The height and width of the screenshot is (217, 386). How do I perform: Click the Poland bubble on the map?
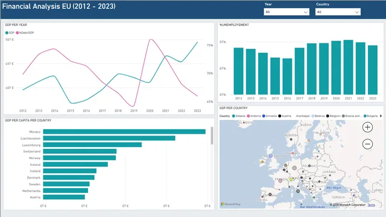pyautogui.click(x=309, y=166)
